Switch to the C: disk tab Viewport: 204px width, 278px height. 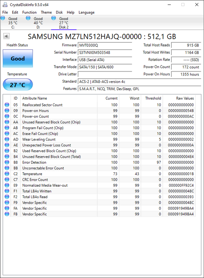(13, 23)
